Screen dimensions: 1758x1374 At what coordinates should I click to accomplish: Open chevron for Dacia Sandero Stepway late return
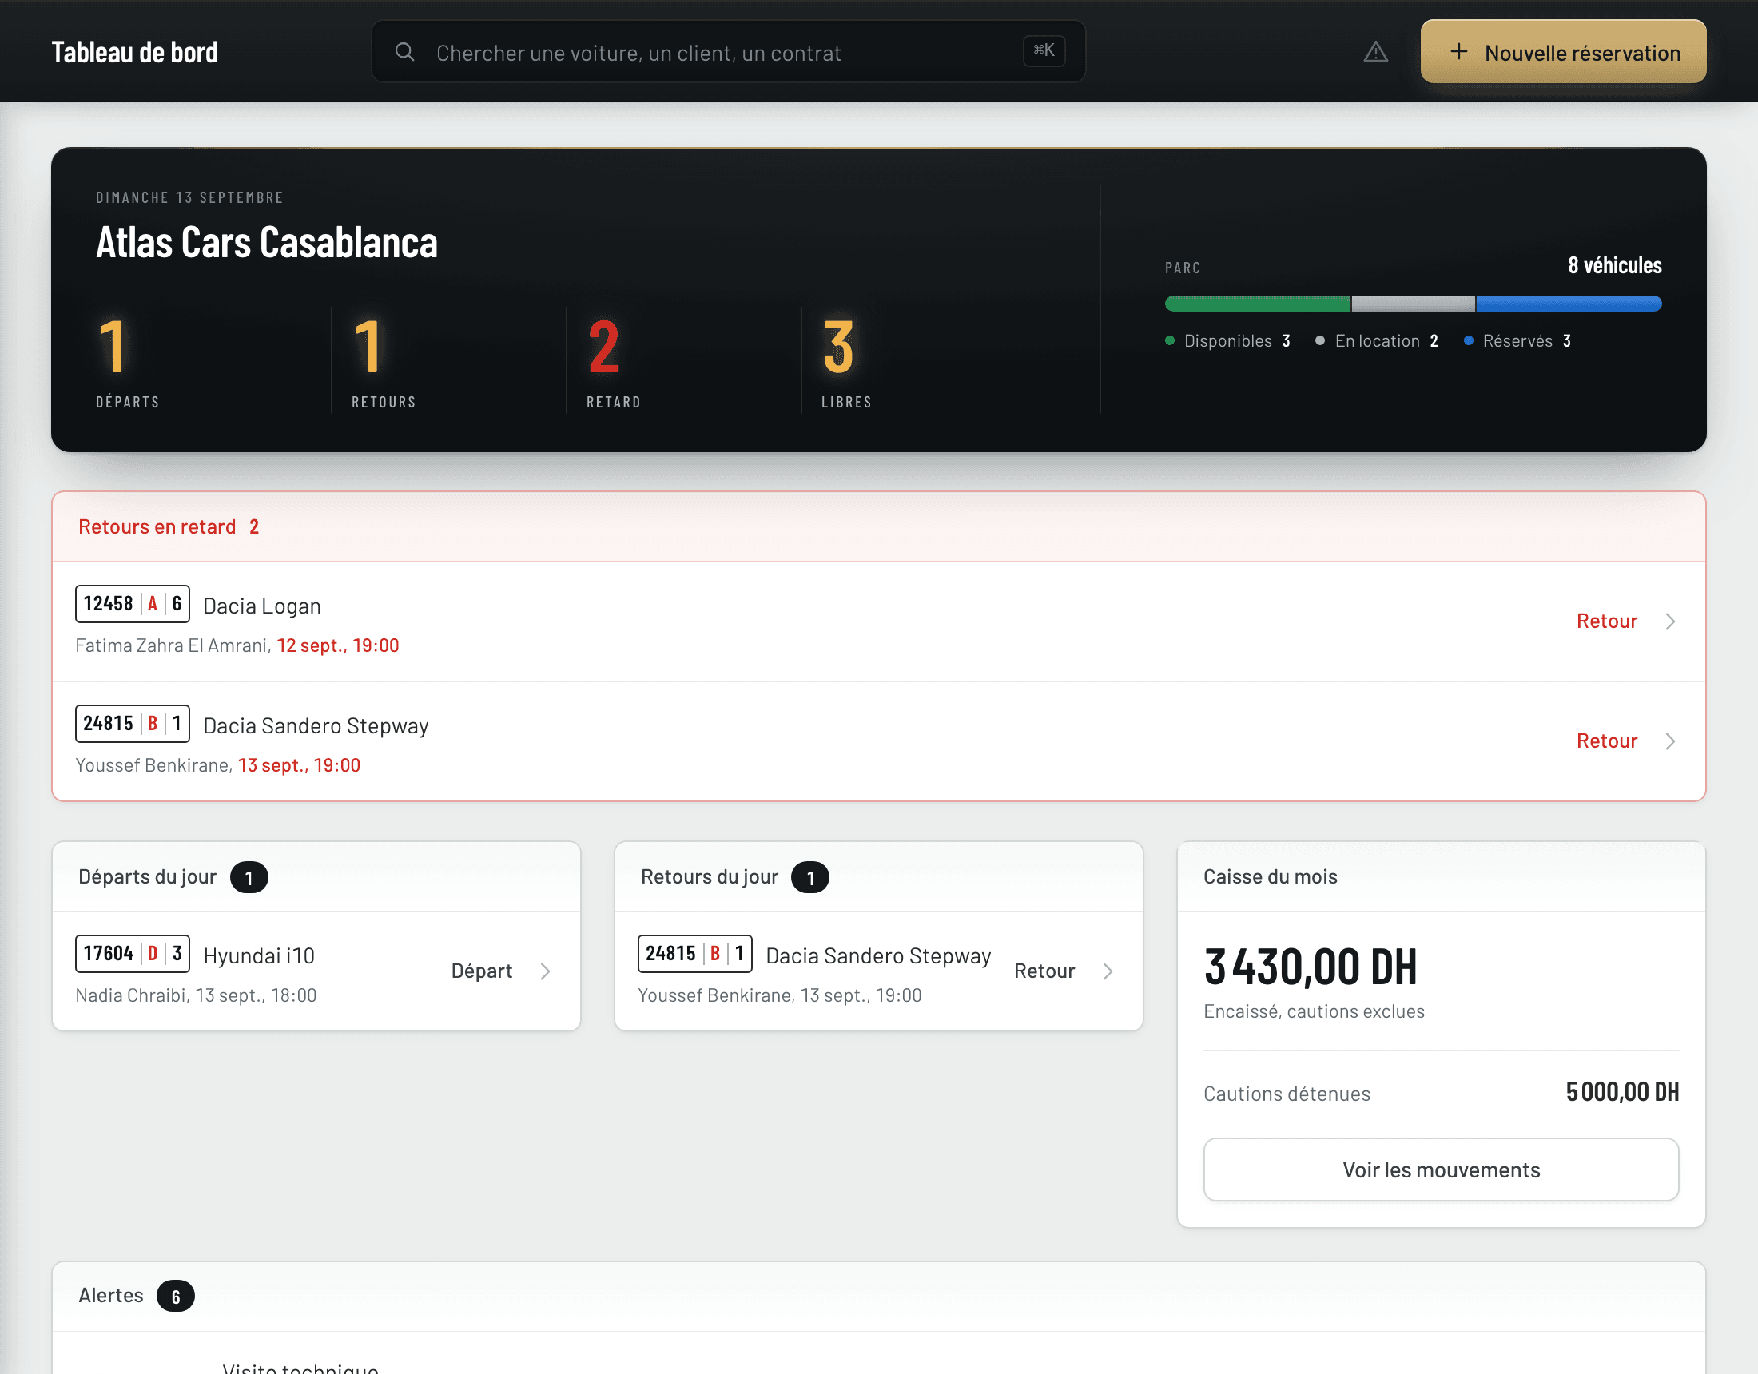[1670, 741]
